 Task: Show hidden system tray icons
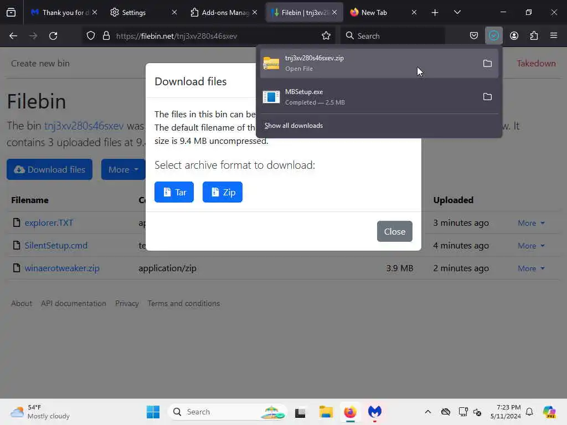point(428,412)
